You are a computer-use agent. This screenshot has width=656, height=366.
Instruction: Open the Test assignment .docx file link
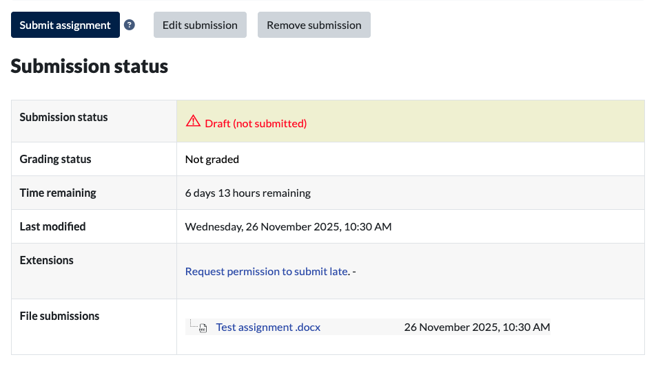tap(268, 327)
